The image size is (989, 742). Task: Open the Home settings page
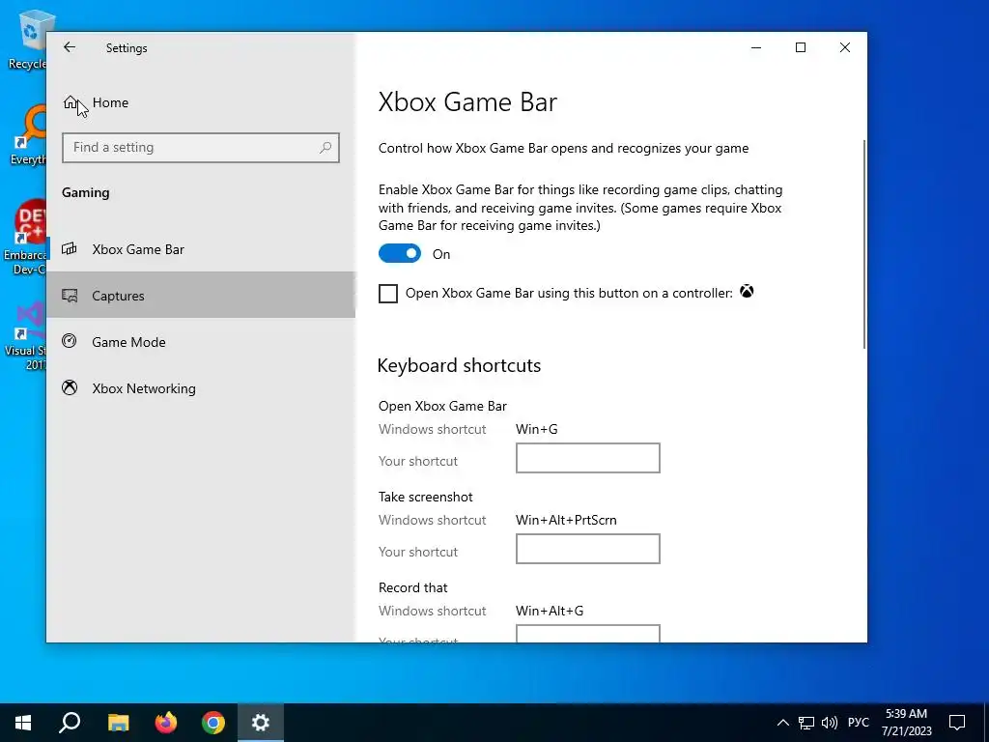201,102
